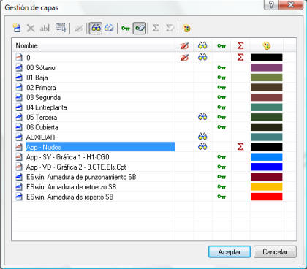Click the crossed pencil column header
Viewport: 307px width, 269px height.
click(184, 45)
